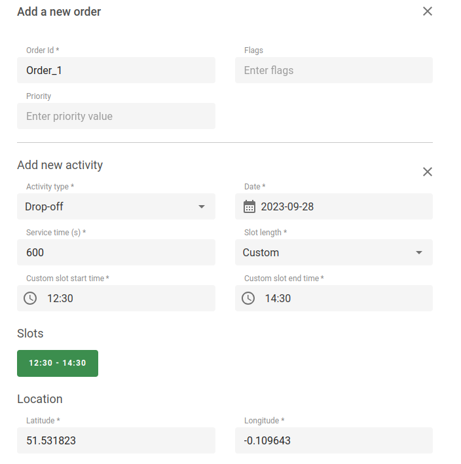Viewport: 461px width, 464px height.
Task: Click the clock icon for slot start time
Action: (30, 298)
